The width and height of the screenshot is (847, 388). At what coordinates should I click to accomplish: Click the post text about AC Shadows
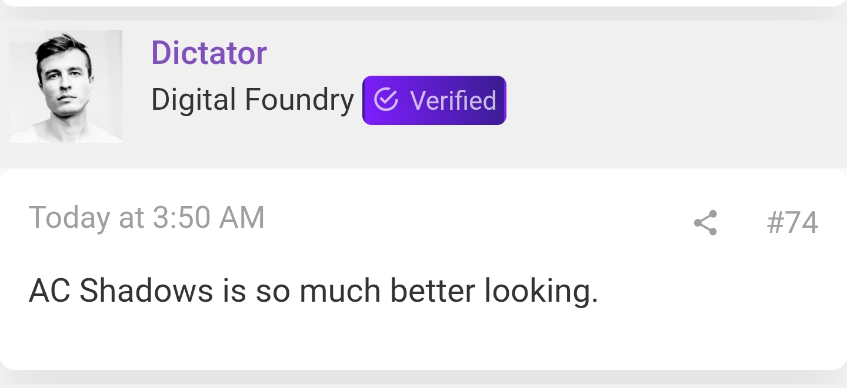[313, 291]
